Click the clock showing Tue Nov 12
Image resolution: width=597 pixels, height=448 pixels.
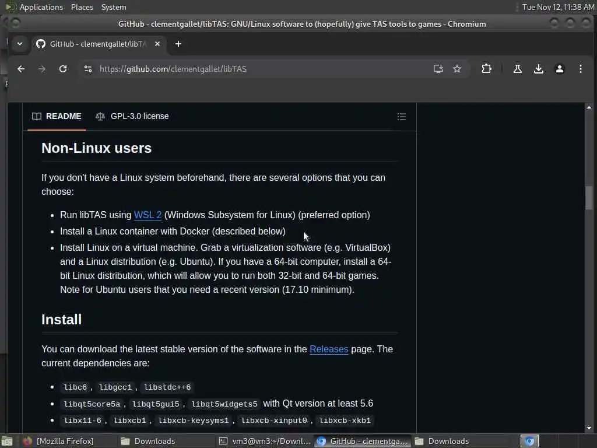pyautogui.click(x=558, y=7)
